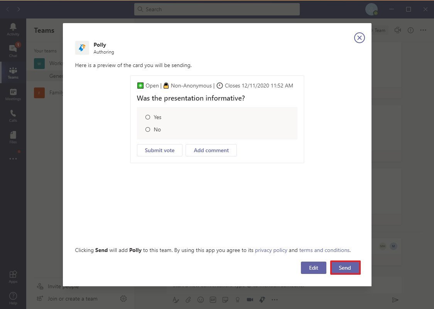Image resolution: width=434 pixels, height=309 pixels.
Task: Open the General channel
Action: coord(56,76)
